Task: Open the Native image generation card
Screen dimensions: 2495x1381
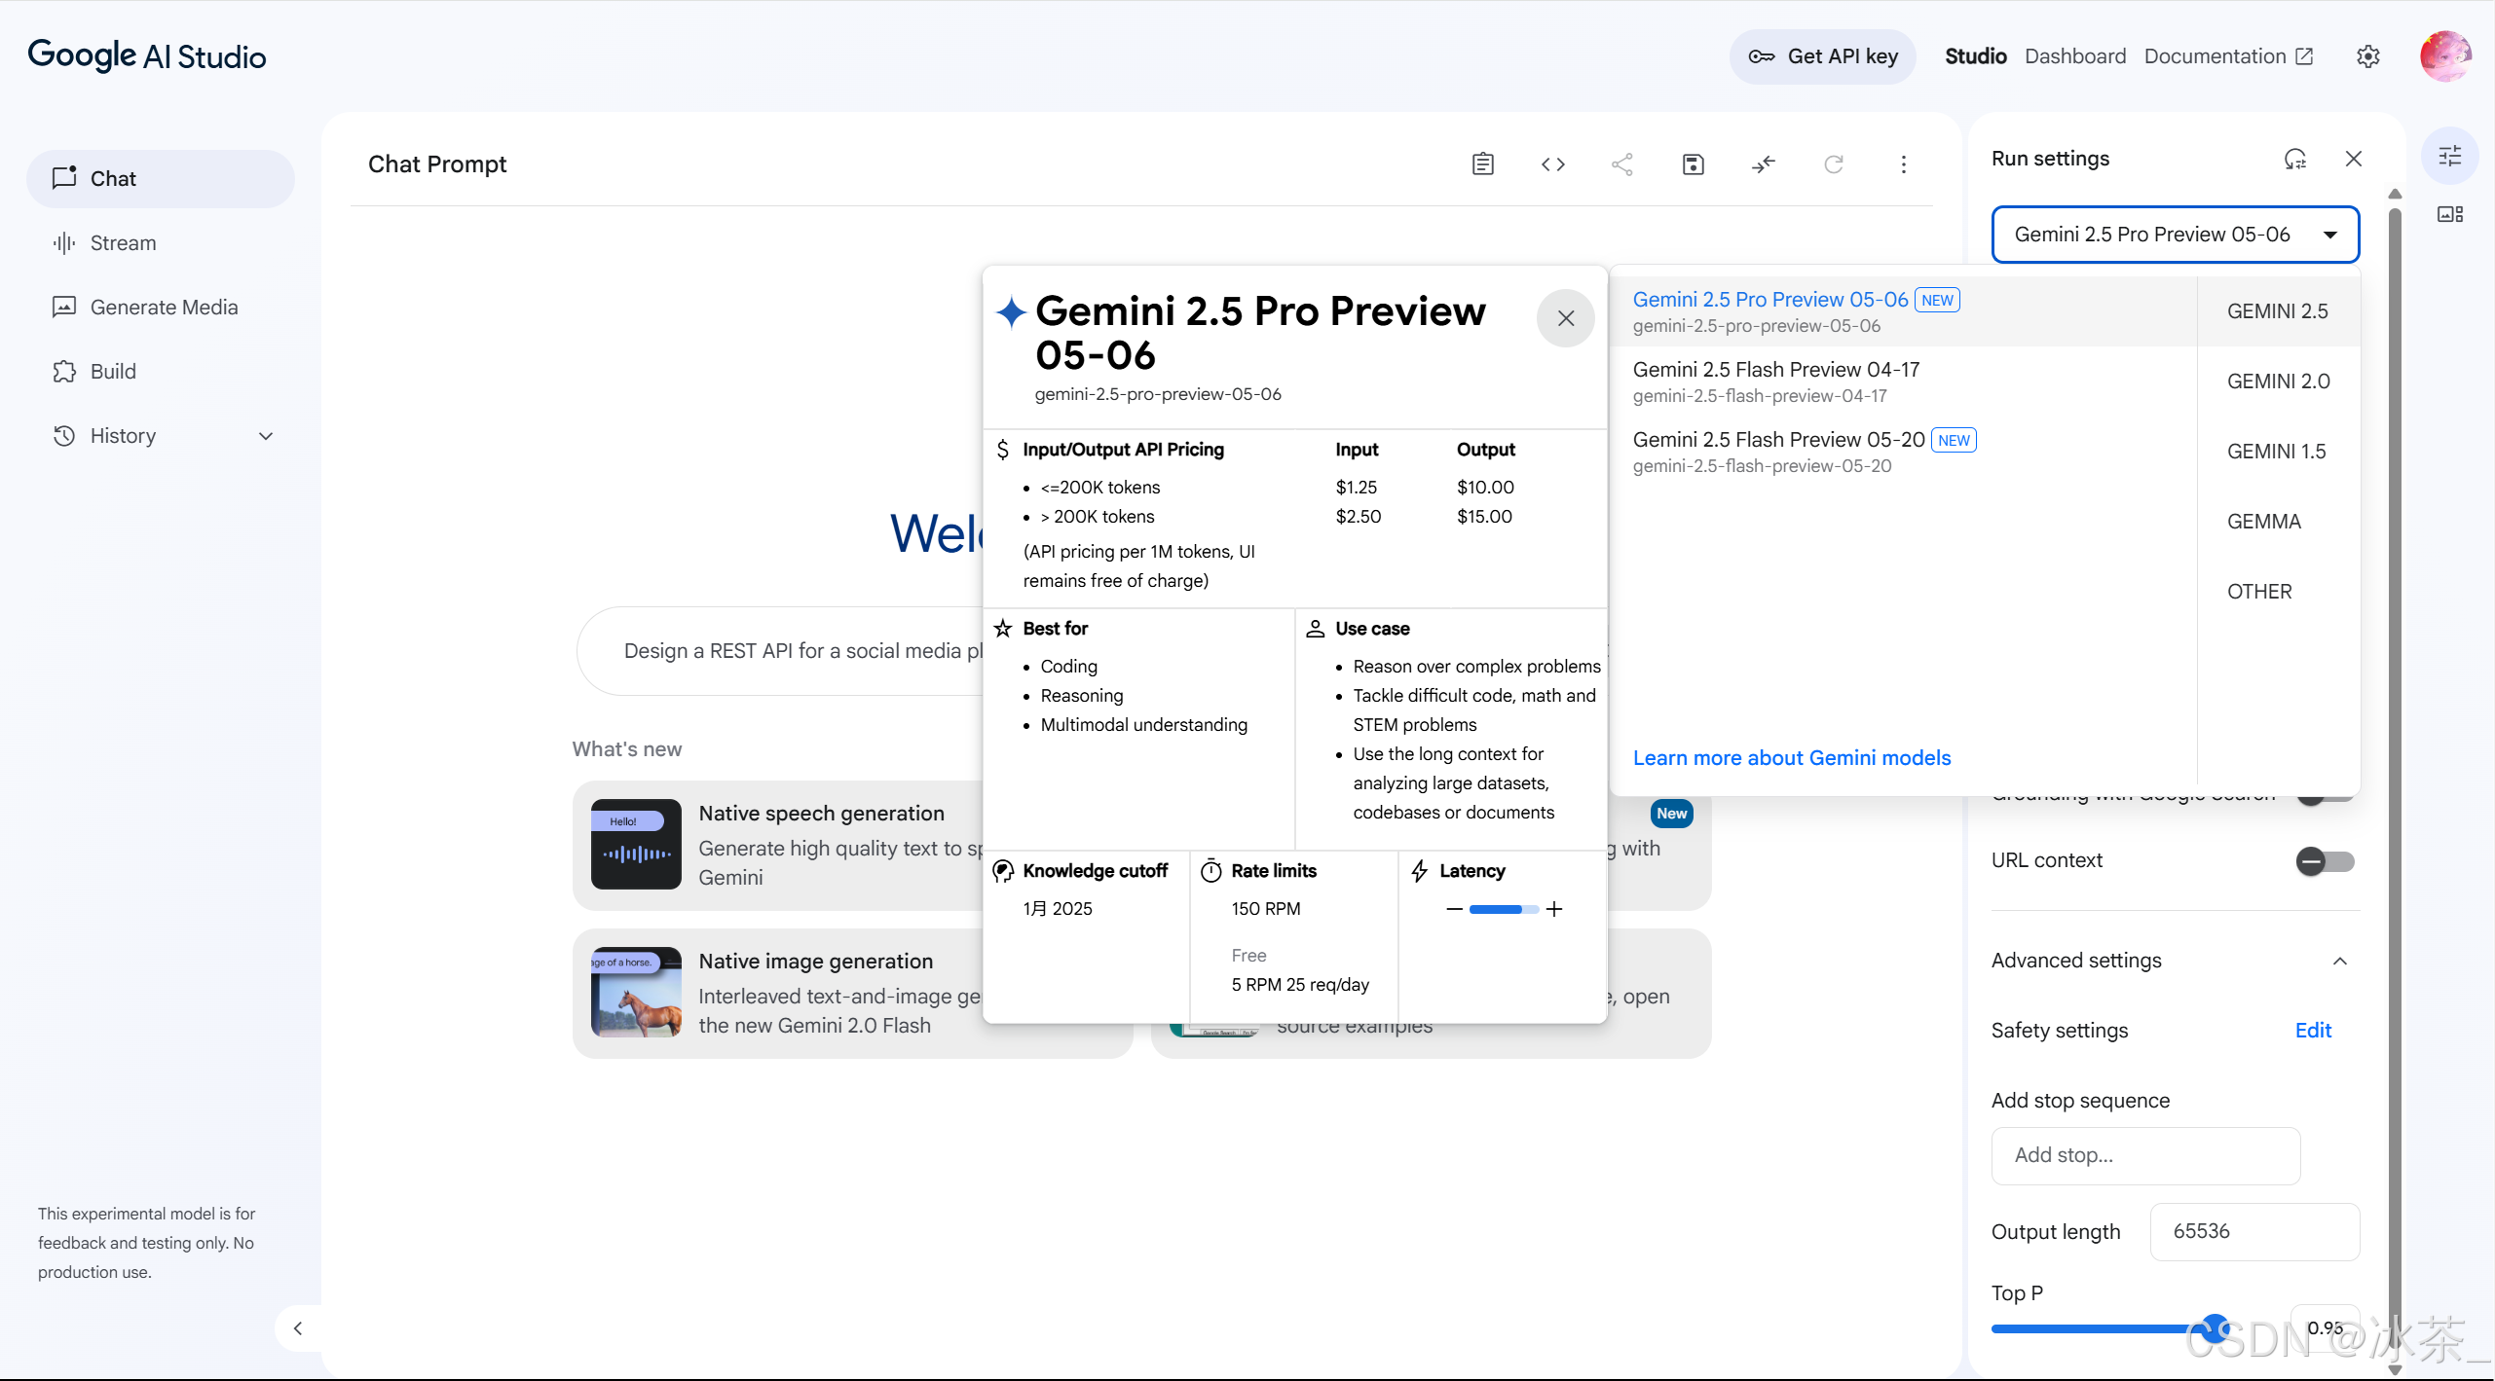Action: pyautogui.click(x=779, y=994)
